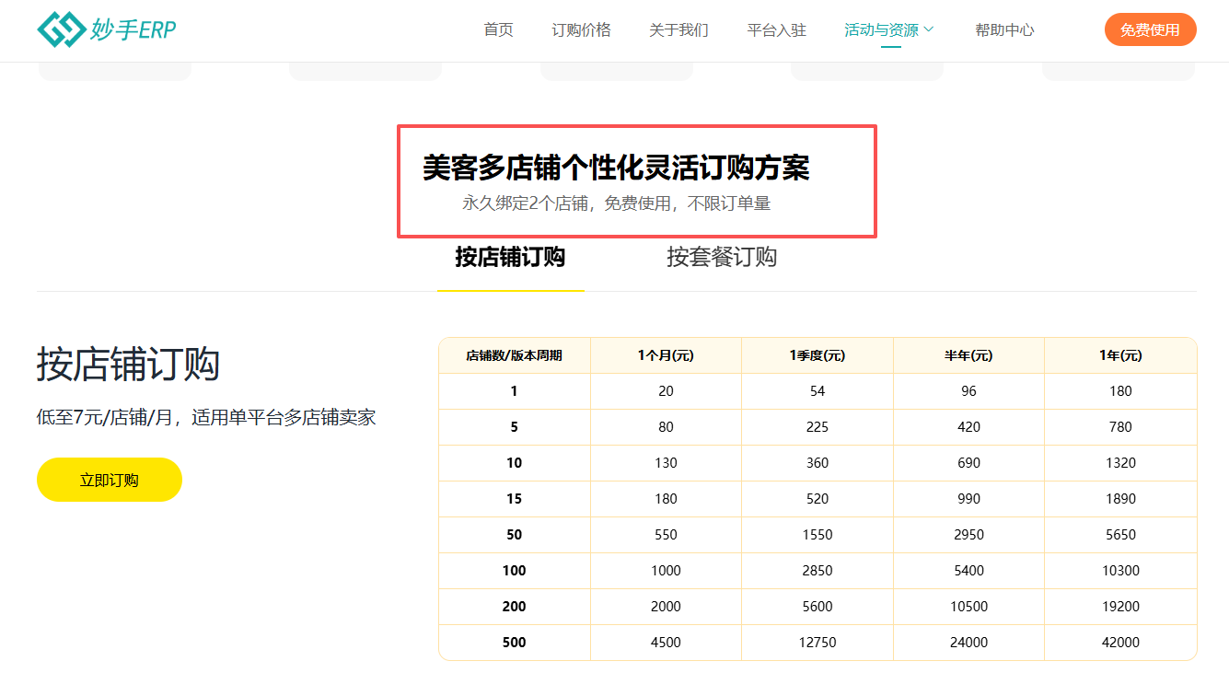Viewport: 1229px width, 696px height.
Task: Open the 平台入驻 page
Action: 776,29
